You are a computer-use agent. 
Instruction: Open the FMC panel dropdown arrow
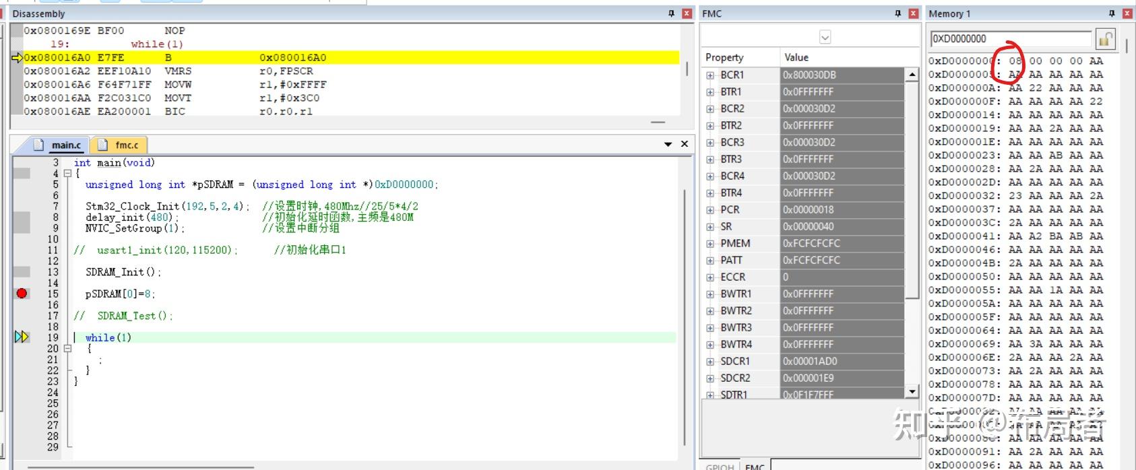pos(825,37)
